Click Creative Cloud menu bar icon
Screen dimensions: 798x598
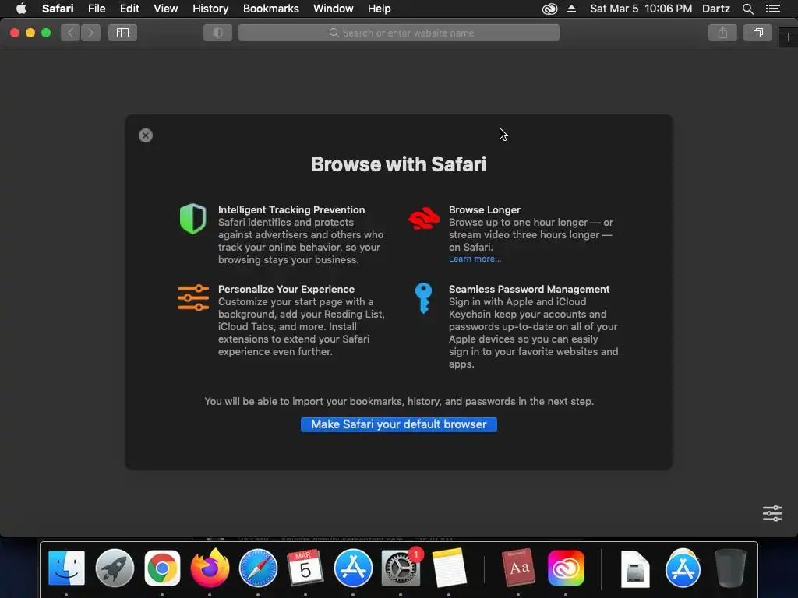[x=549, y=9]
